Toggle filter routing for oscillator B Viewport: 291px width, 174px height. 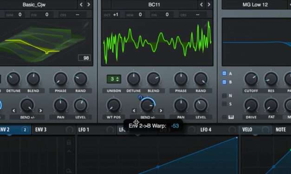tap(224, 82)
